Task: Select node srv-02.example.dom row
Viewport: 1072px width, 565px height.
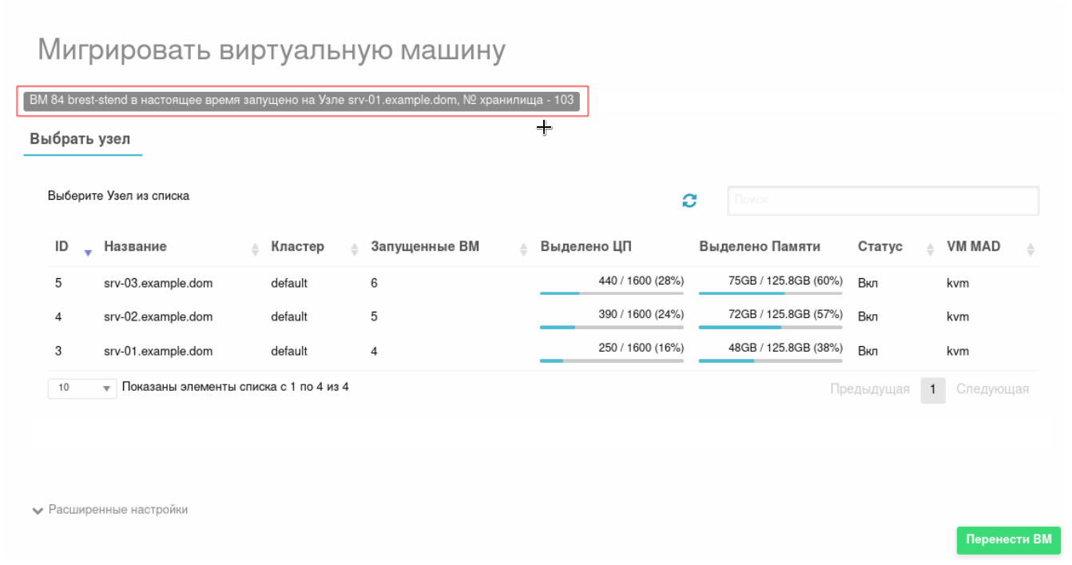Action: pyautogui.click(x=158, y=317)
